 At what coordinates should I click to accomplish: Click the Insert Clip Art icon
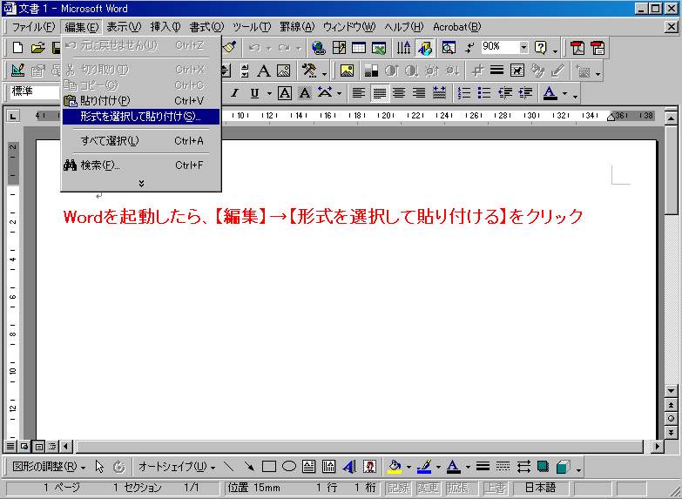(369, 467)
